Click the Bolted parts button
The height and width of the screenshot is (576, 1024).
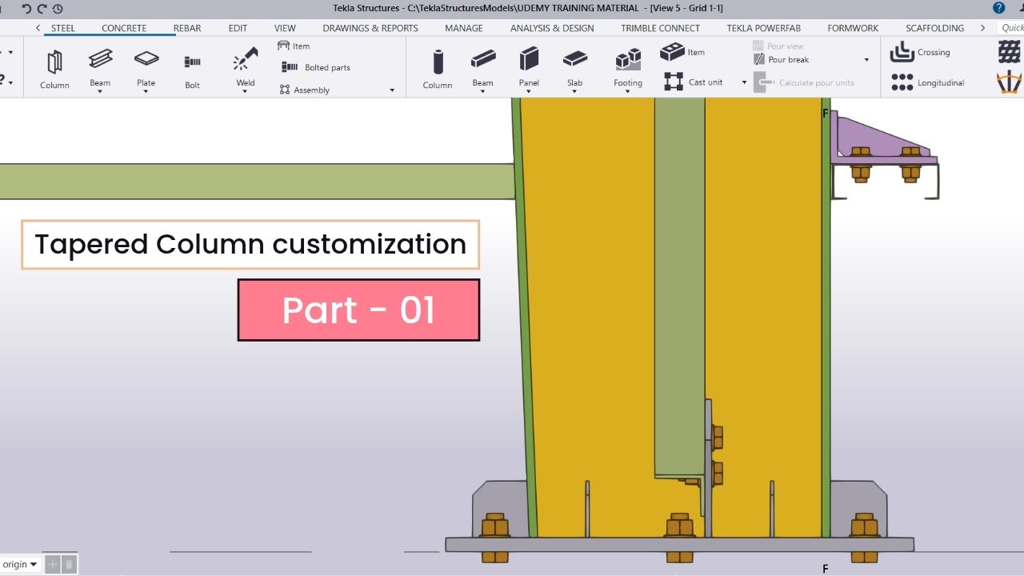[x=316, y=67]
